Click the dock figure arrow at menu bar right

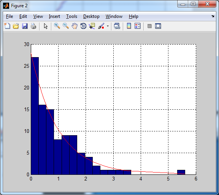pos(213,16)
